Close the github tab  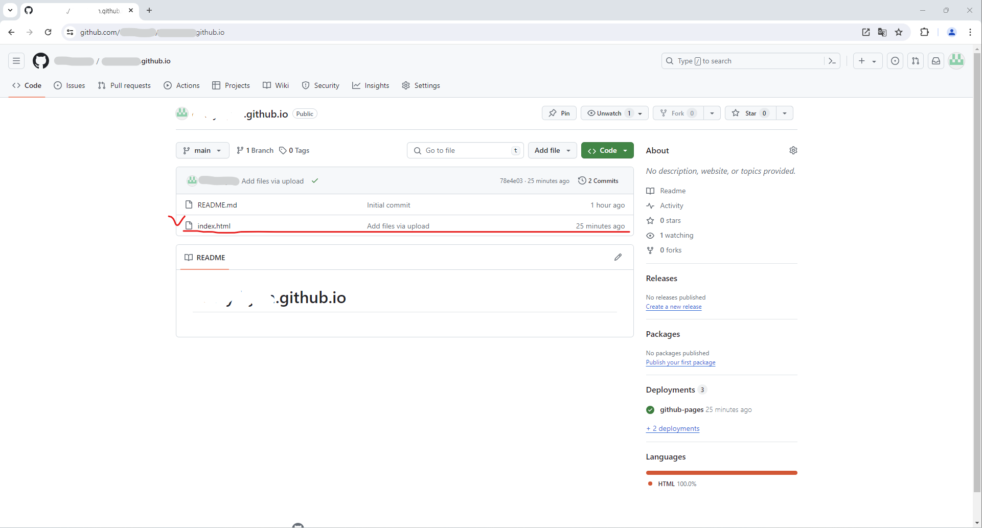[x=131, y=10]
